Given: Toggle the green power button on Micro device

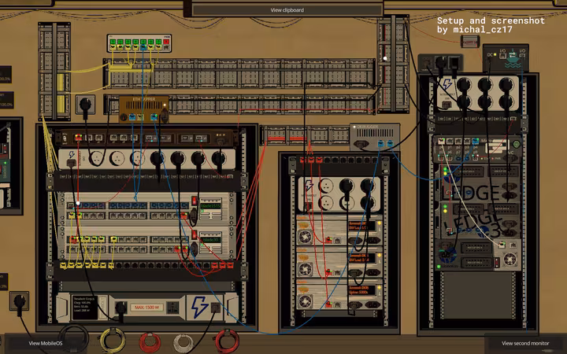Looking at the screenshot, I should click(x=516, y=144).
